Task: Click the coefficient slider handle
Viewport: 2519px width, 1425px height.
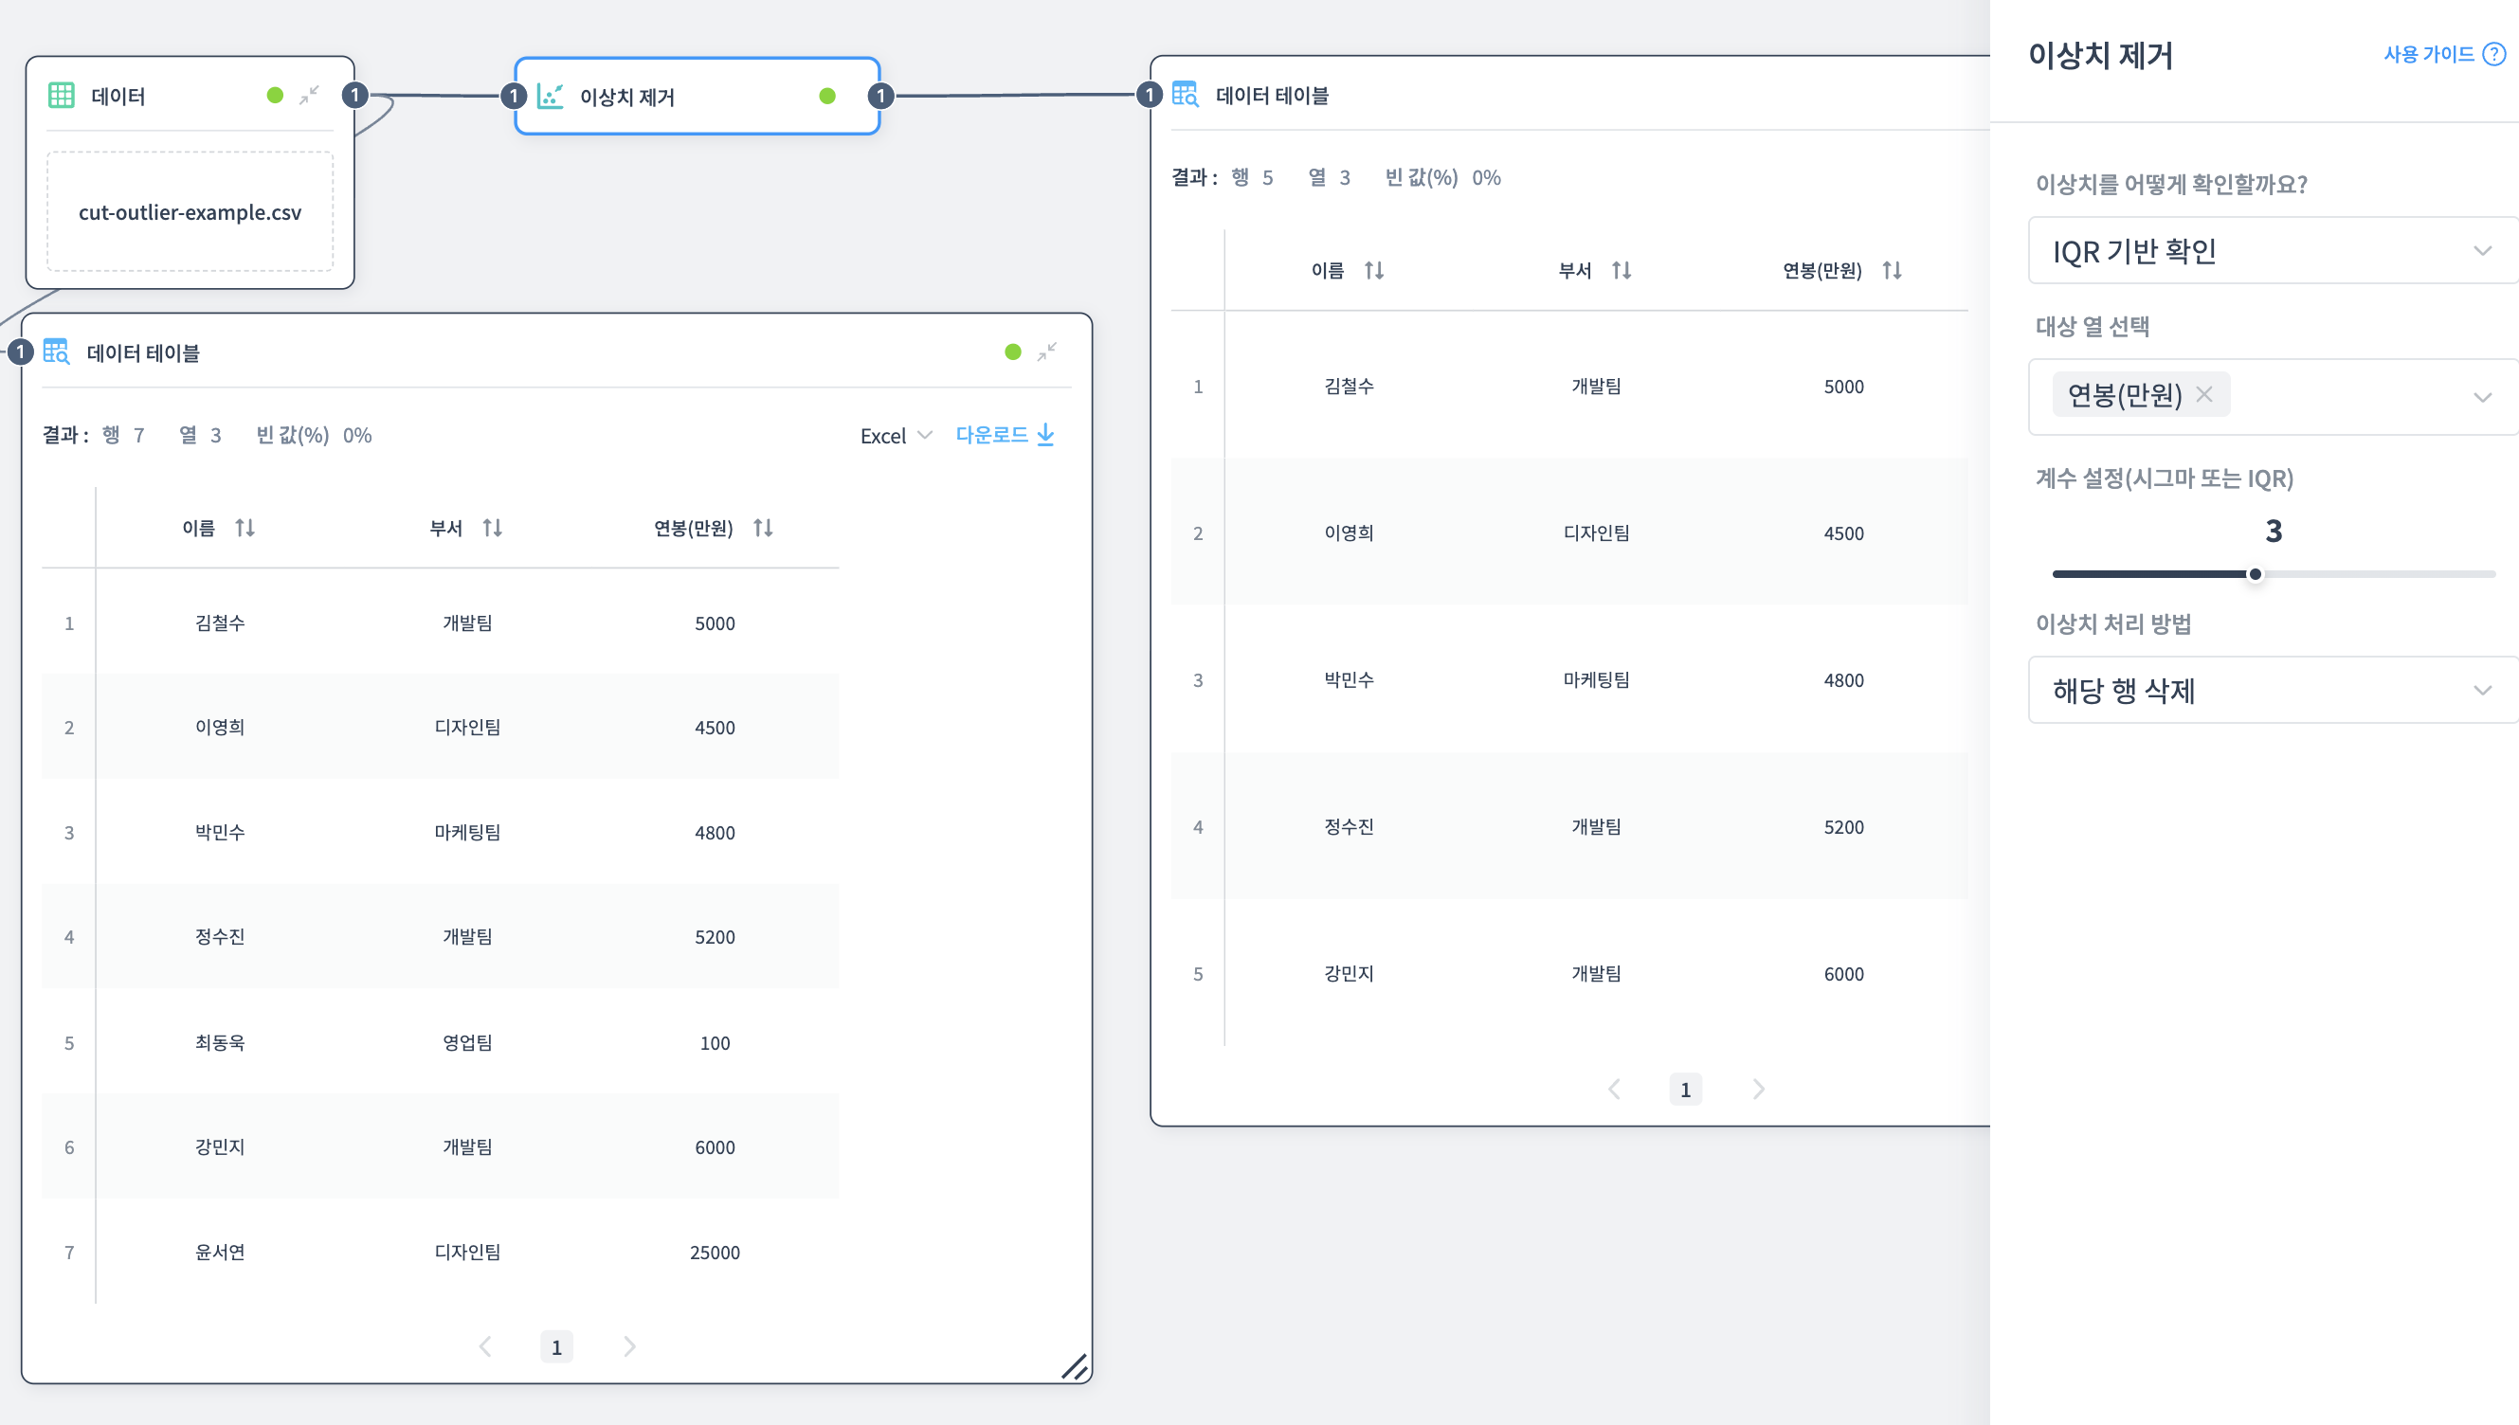Action: click(x=2255, y=574)
